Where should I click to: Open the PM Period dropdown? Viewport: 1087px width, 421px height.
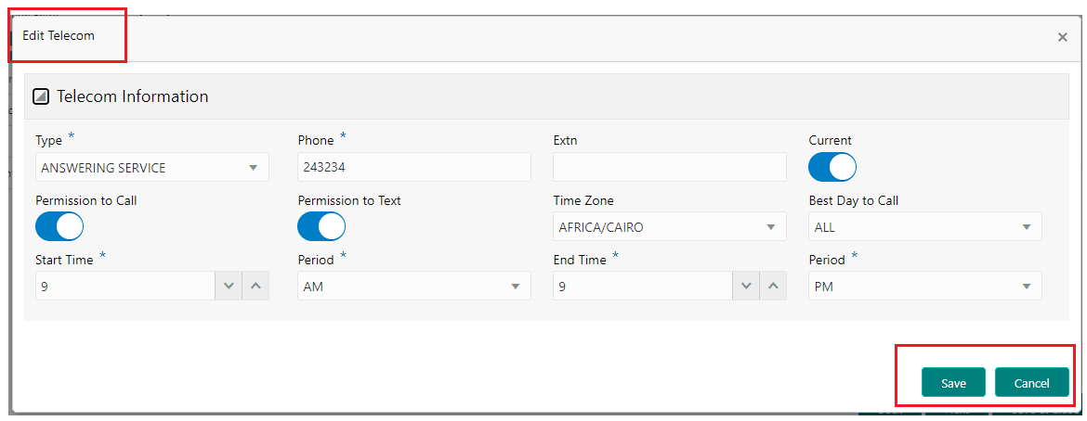924,287
